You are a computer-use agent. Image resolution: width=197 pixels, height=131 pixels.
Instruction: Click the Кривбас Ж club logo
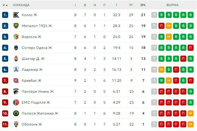pyautogui.click(x=16, y=81)
